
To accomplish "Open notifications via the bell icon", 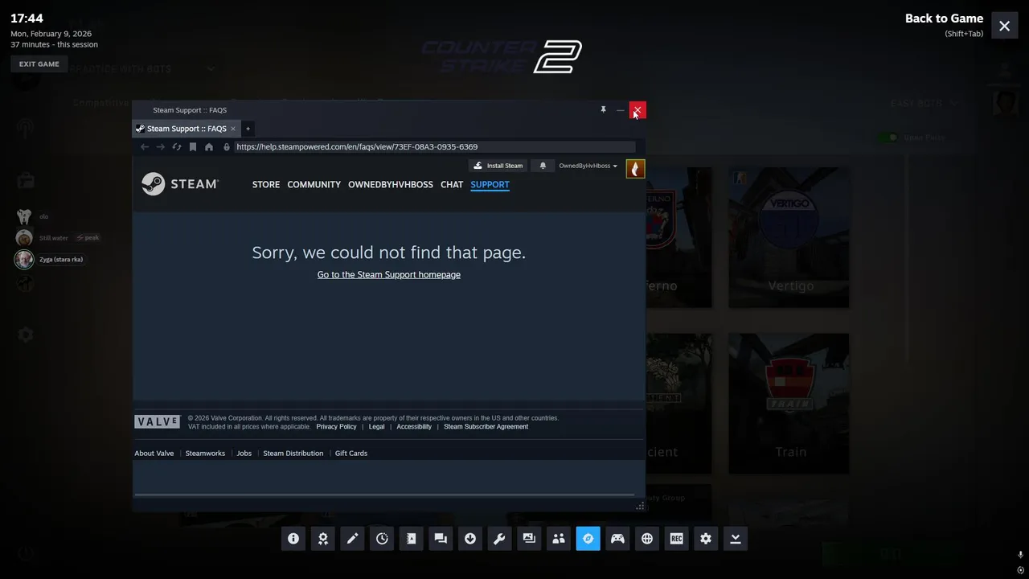I will pyautogui.click(x=543, y=166).
